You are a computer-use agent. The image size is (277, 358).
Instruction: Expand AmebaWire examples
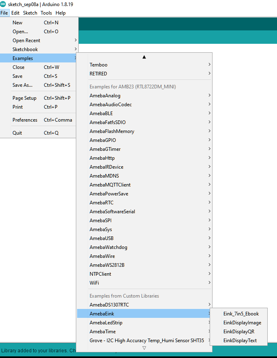144,256
